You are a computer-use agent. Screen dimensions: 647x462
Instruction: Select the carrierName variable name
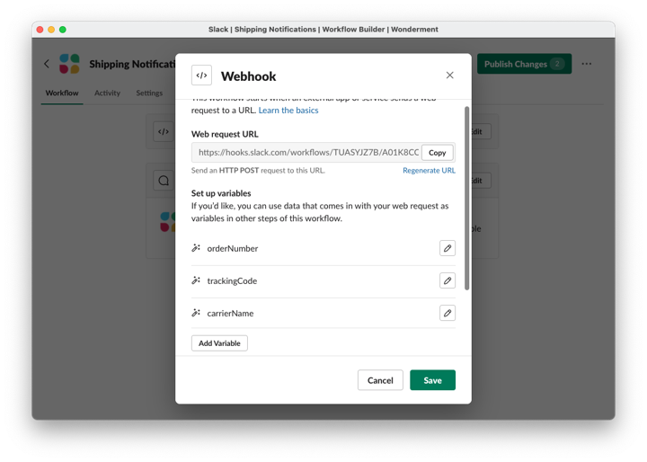point(230,314)
